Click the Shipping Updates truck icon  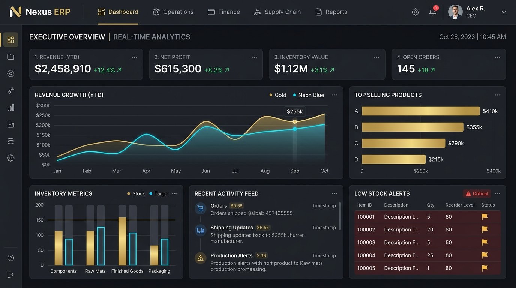tap(200, 230)
